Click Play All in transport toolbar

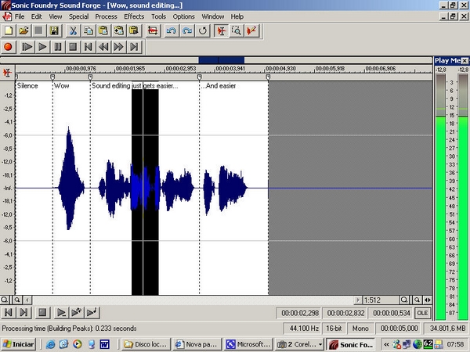pos(27,47)
